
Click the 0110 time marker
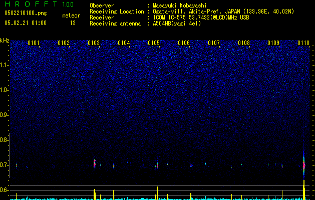(303, 43)
